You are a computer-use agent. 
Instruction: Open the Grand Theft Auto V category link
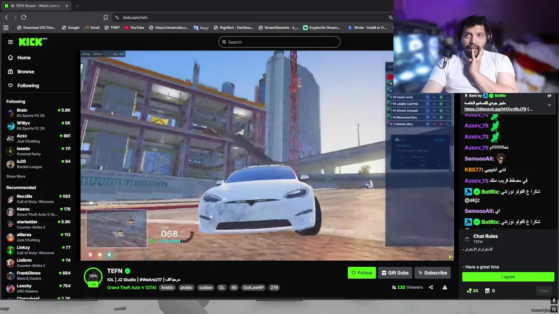tap(131, 287)
